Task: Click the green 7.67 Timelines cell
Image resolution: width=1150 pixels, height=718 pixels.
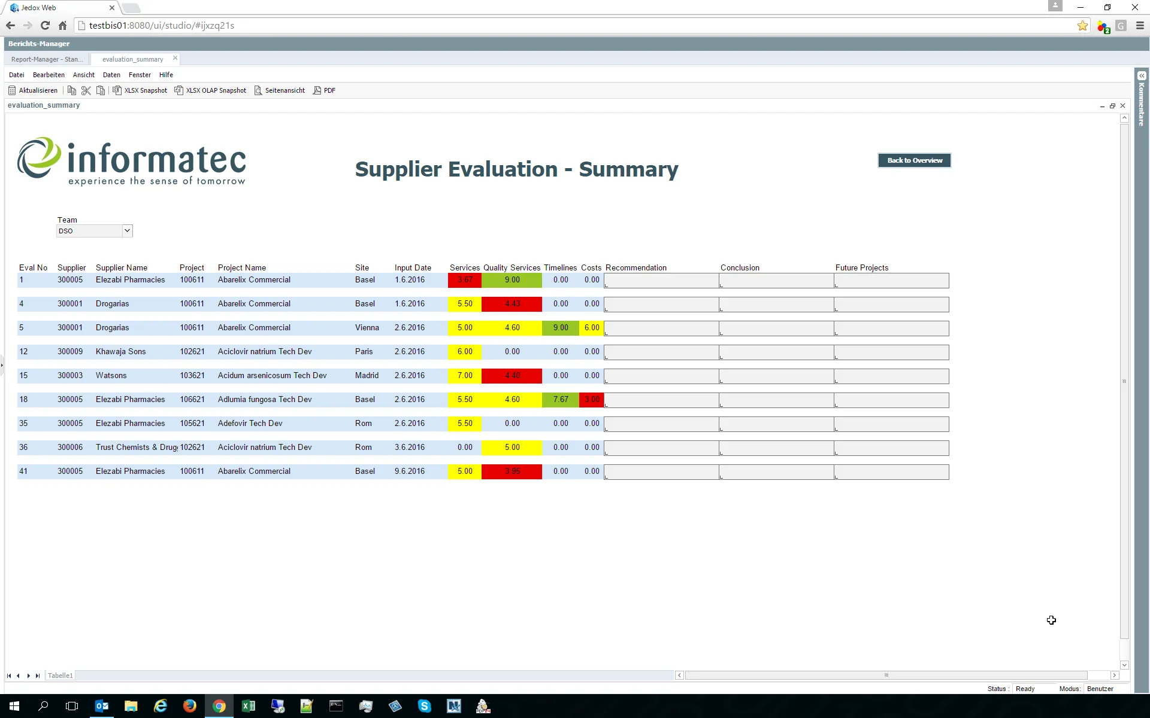Action: (x=561, y=400)
